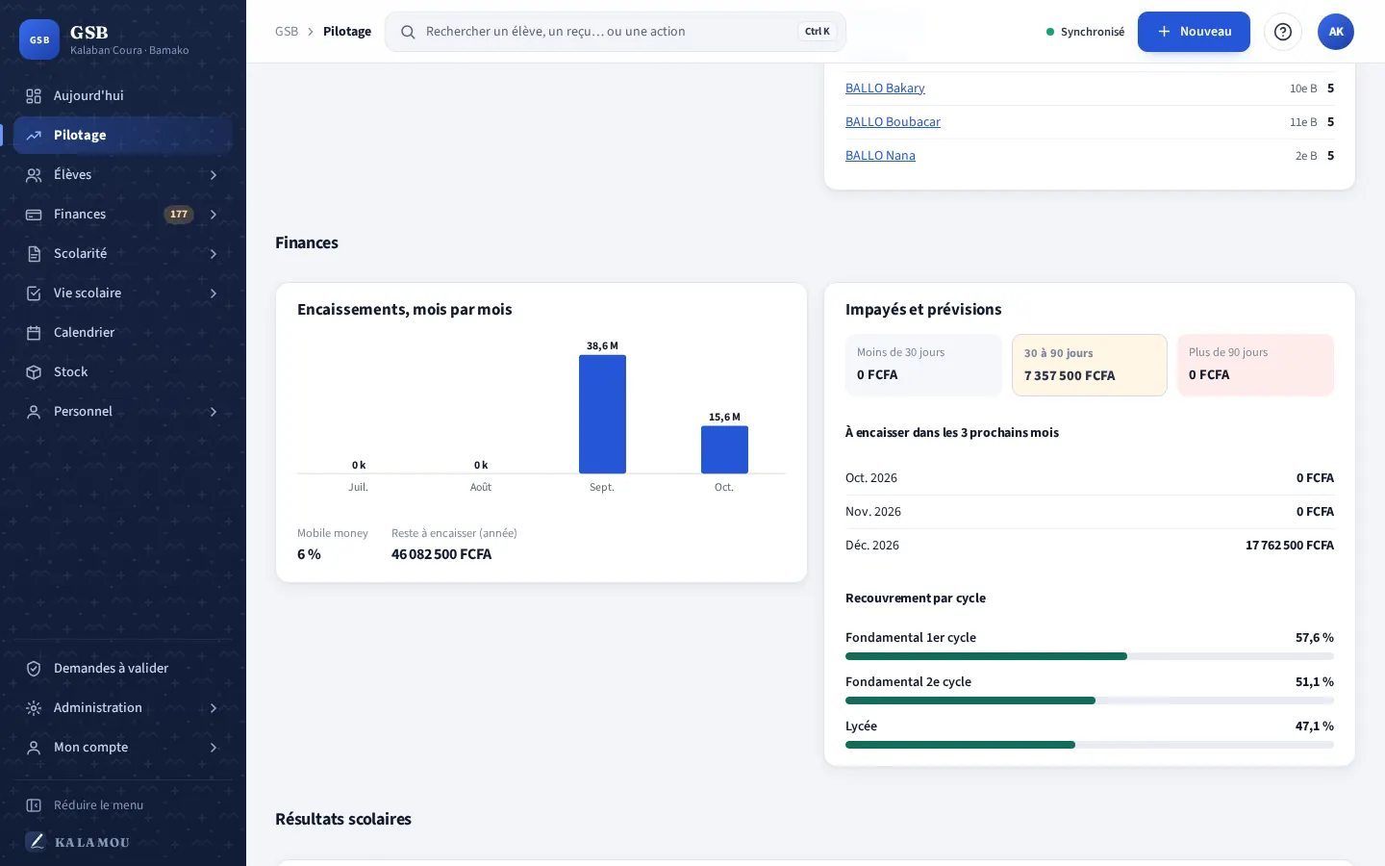The width and height of the screenshot is (1385, 866).
Task: Open BALLO Nana student link
Action: [880, 156]
